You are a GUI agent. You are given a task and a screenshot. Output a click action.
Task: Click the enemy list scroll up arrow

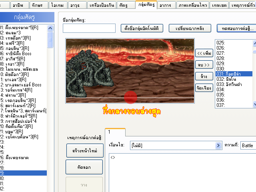(x=255, y=43)
